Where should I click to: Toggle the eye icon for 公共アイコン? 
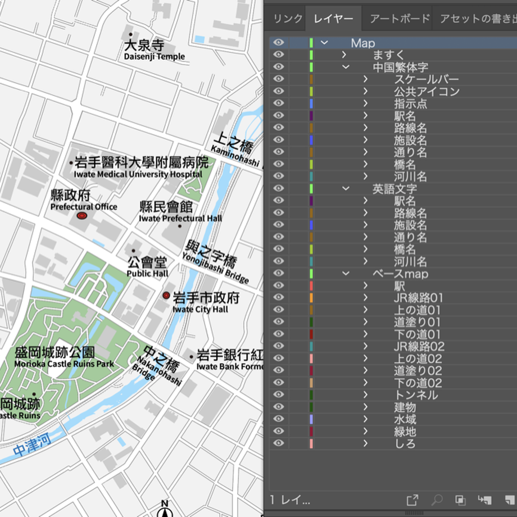click(279, 91)
